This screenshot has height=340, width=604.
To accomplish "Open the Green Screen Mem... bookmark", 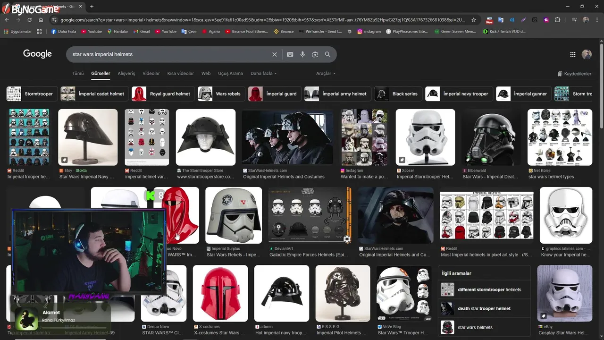I will tap(455, 32).
